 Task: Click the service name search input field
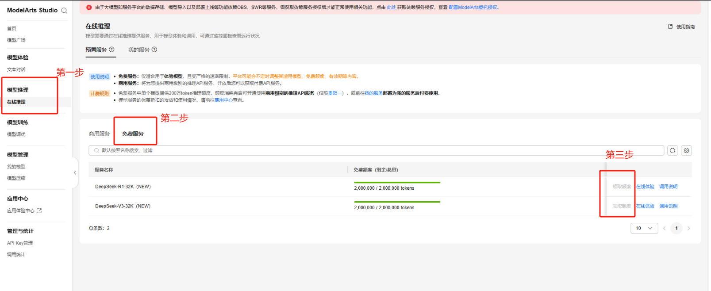coord(377,150)
